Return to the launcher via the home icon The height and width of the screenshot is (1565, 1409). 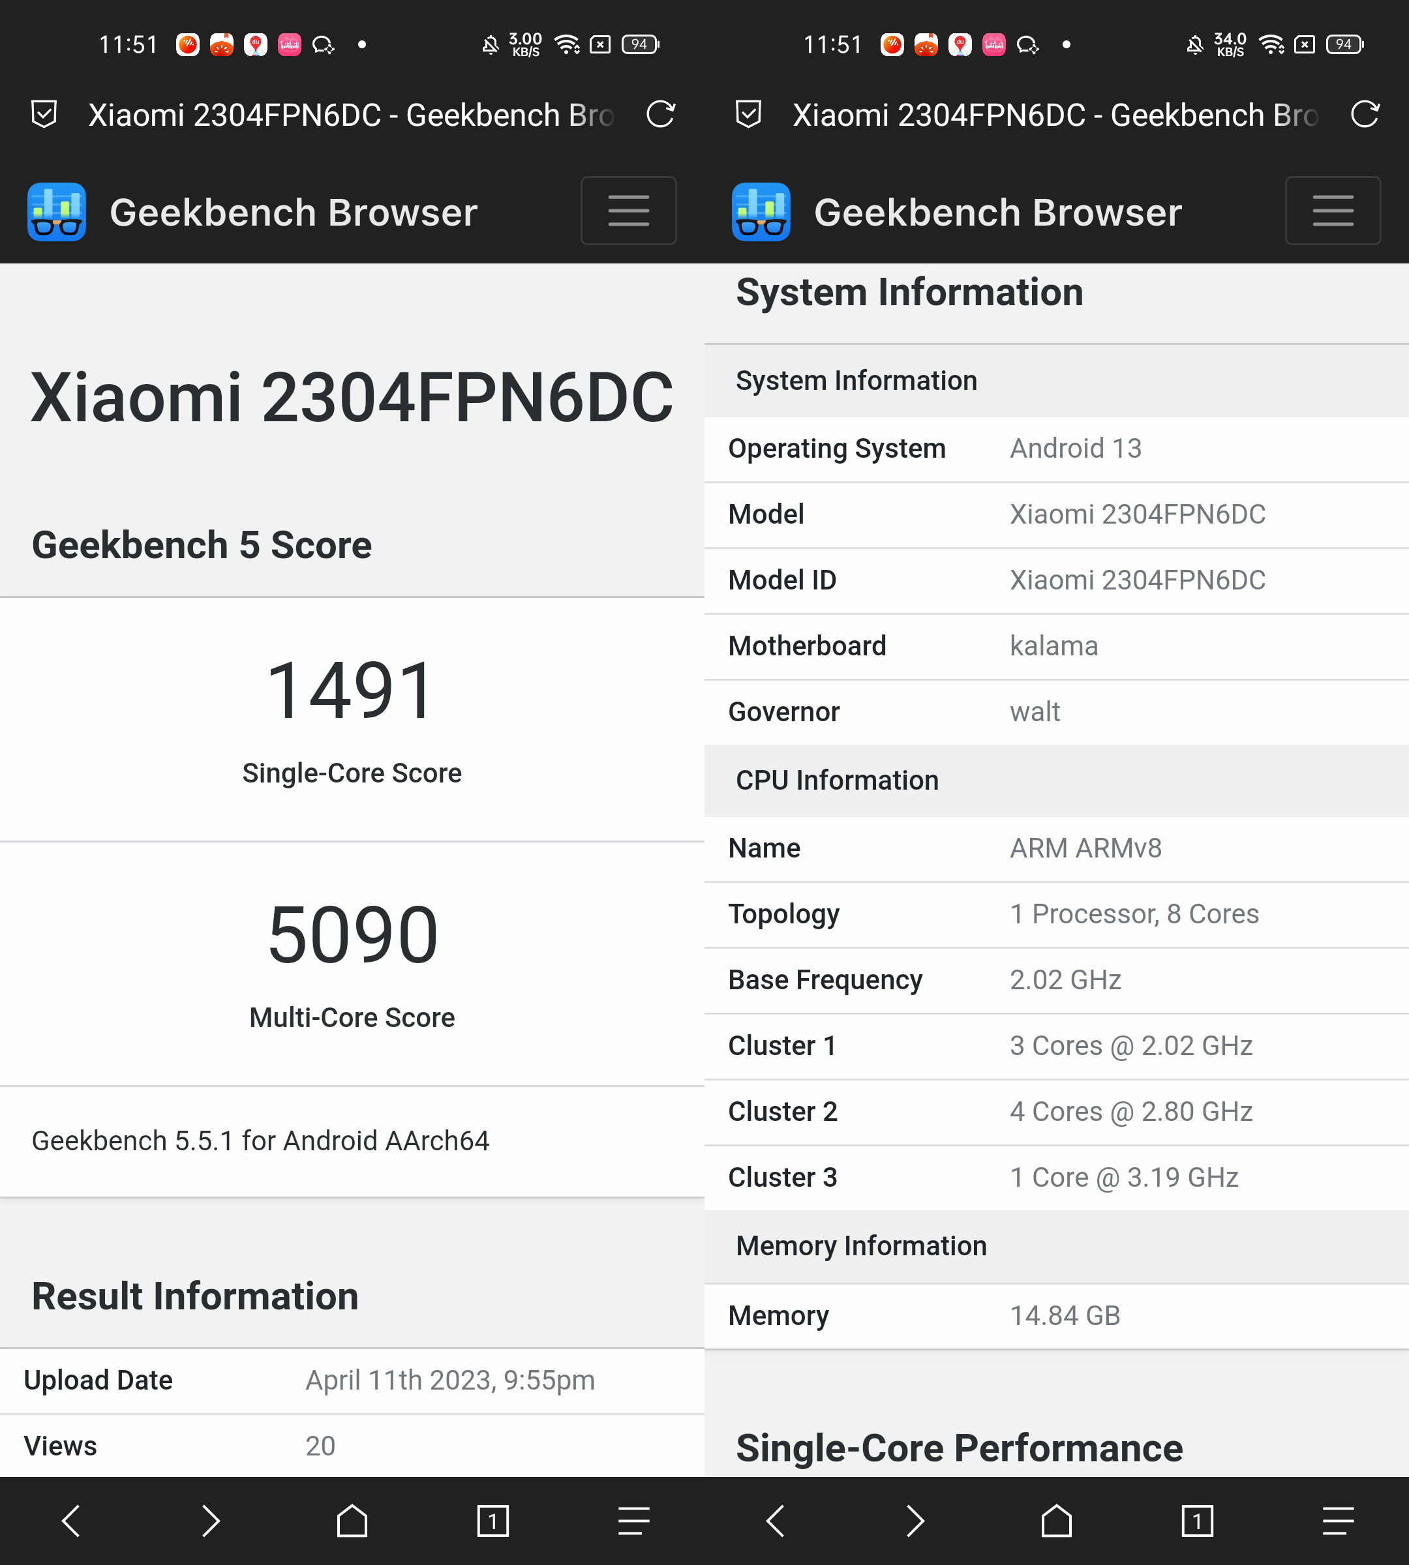(352, 1520)
